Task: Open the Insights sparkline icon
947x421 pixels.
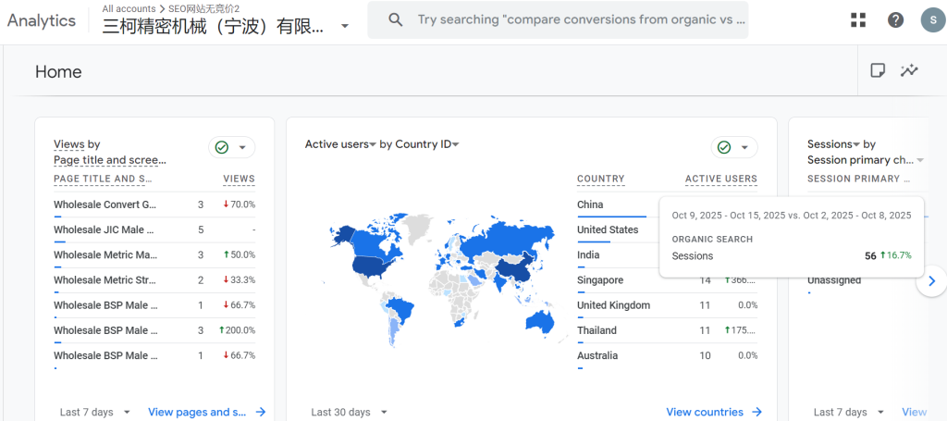Action: [909, 70]
